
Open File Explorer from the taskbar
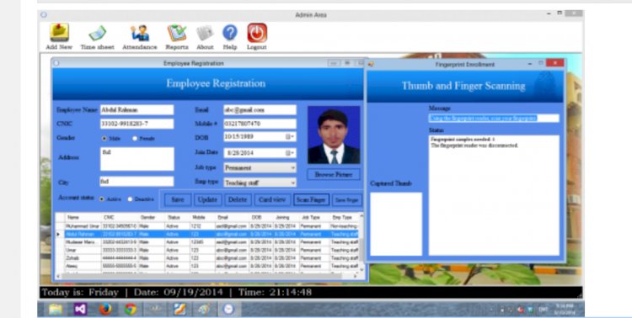click(x=56, y=309)
